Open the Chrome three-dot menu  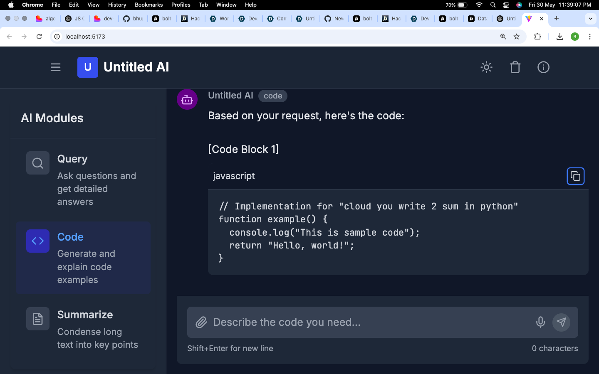590,37
